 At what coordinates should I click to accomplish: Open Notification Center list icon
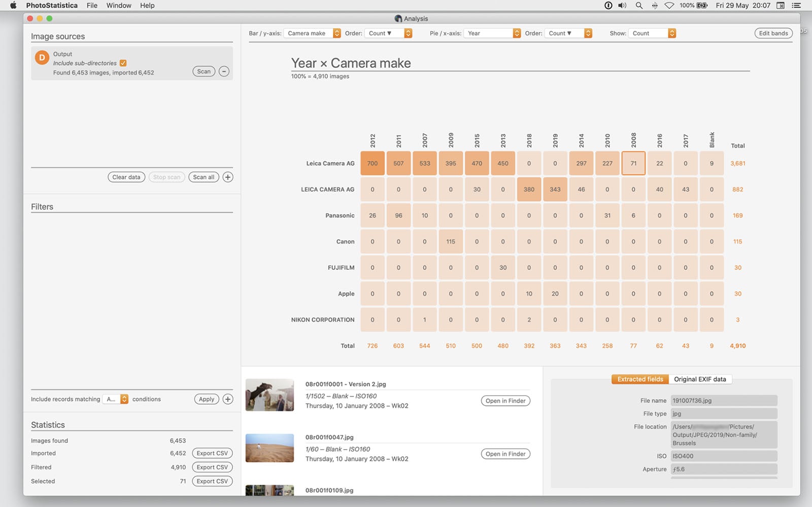tap(796, 6)
